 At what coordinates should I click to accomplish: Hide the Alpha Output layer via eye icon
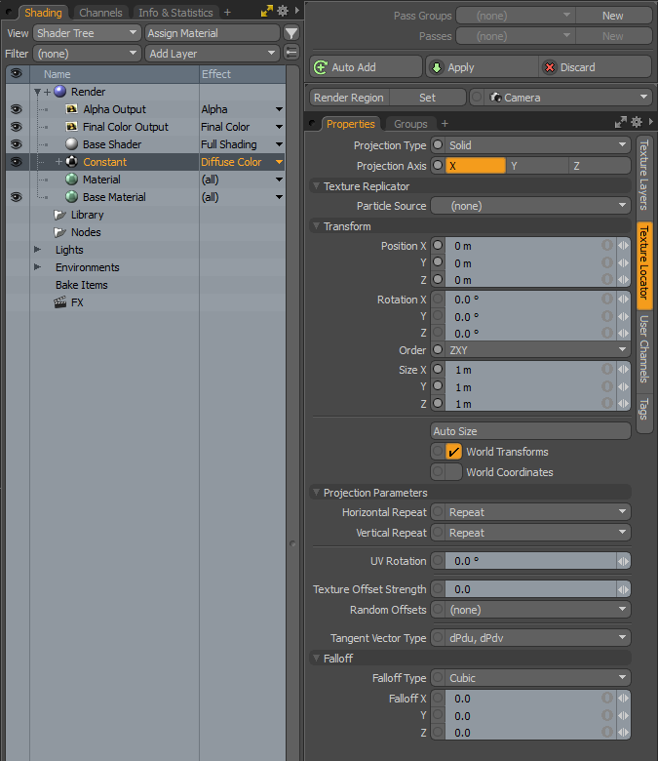click(16, 109)
